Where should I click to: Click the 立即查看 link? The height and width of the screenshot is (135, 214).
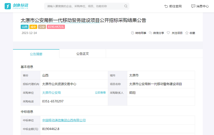pos(100,93)
